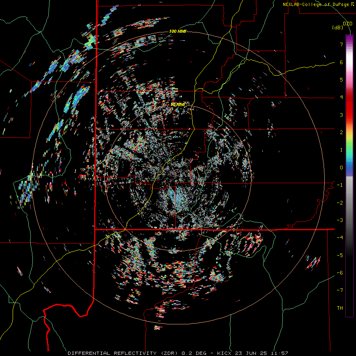
Task: Click the TH label on color scale
Action: point(340,308)
